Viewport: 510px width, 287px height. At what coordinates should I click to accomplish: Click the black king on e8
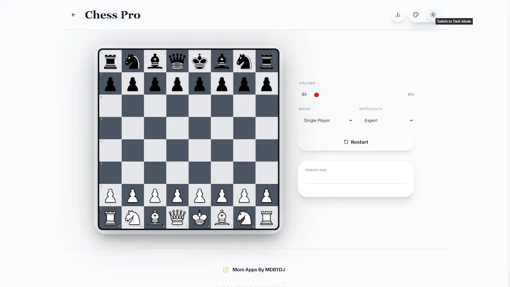coord(200,61)
